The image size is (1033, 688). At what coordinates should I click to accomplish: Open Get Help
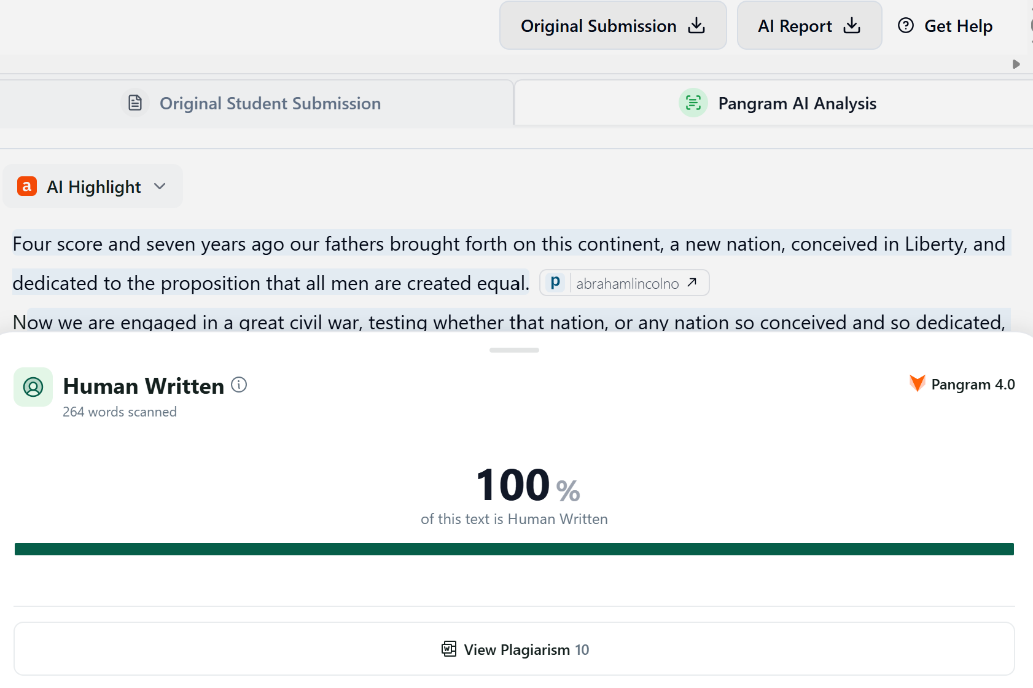(945, 26)
